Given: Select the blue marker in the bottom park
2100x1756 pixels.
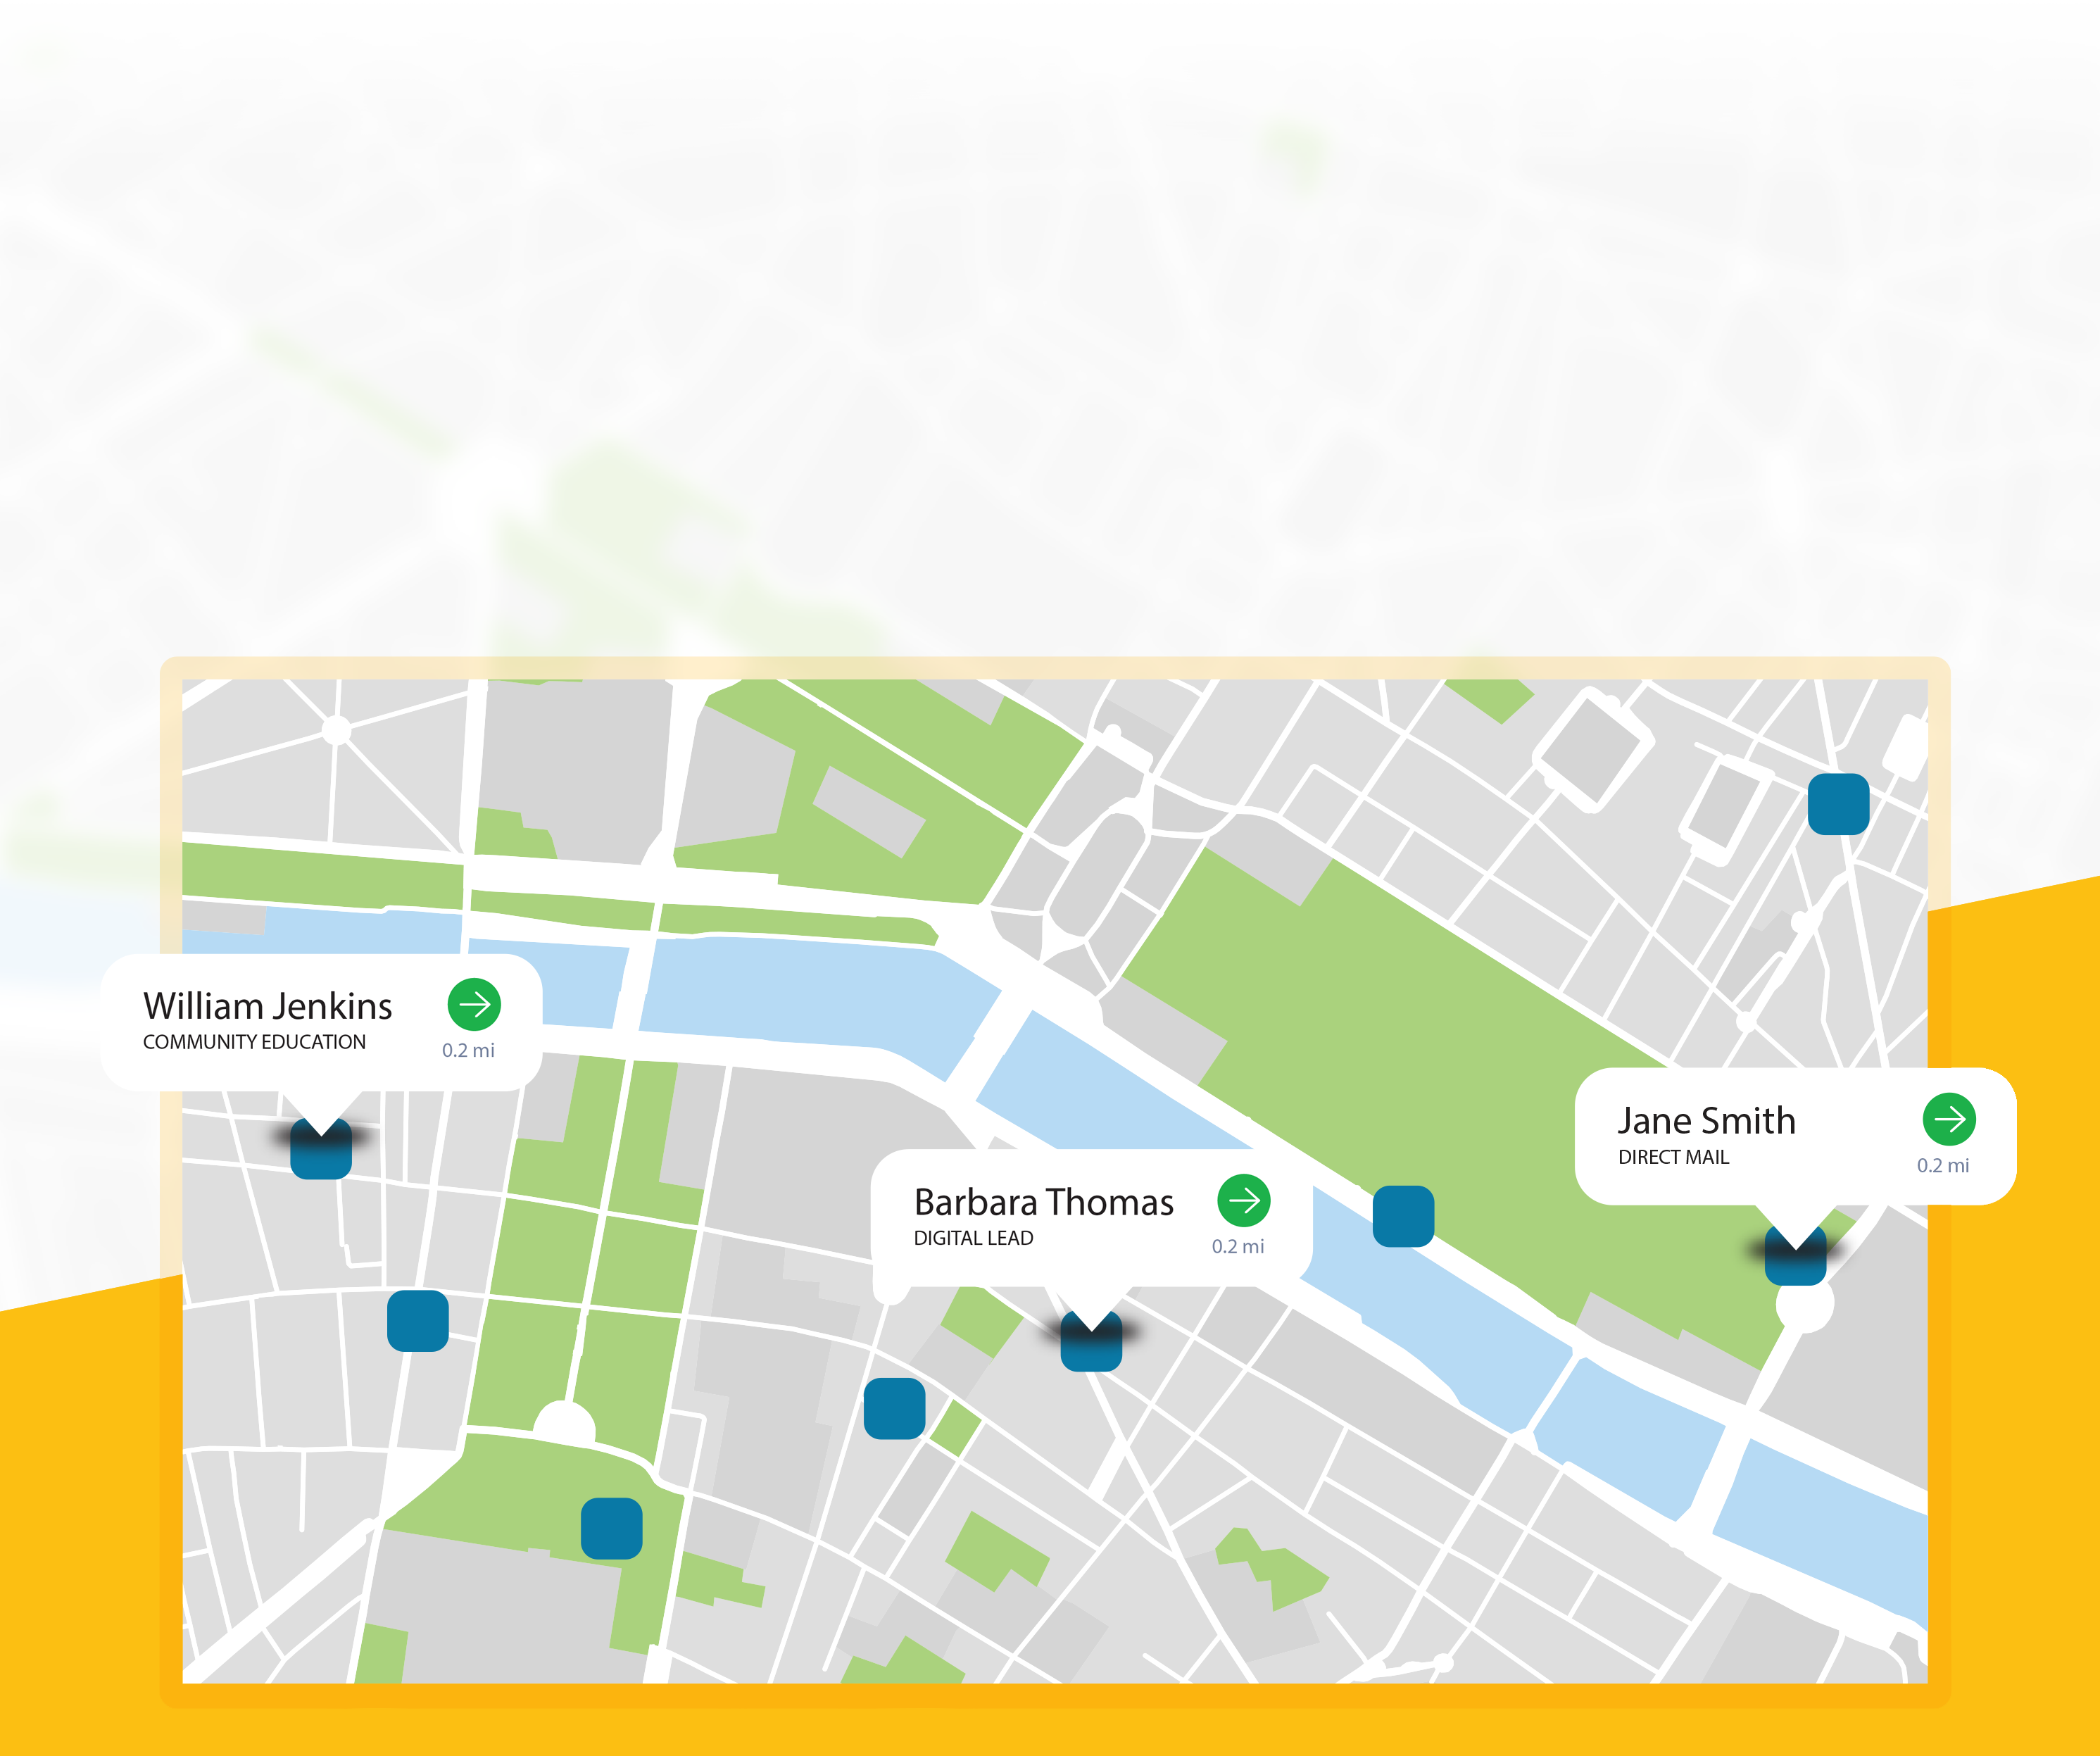Looking at the screenshot, I should point(612,1528).
